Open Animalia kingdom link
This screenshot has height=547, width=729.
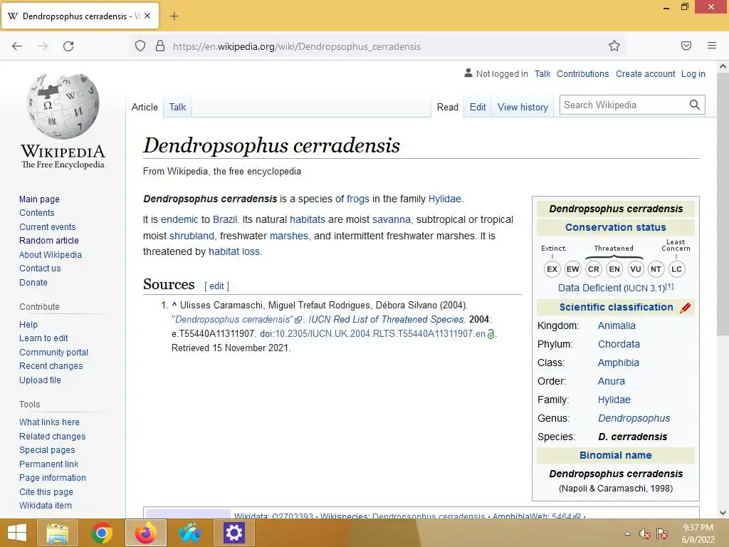pos(617,325)
